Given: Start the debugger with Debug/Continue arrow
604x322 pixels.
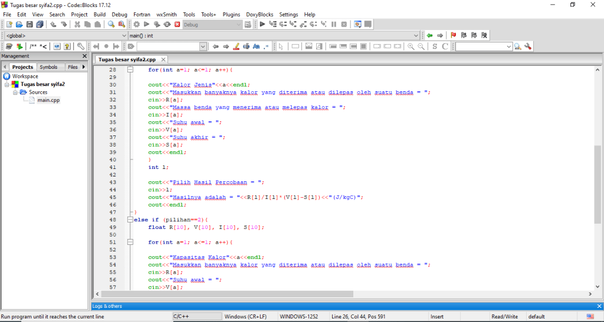Looking at the screenshot, I should click(x=262, y=24).
